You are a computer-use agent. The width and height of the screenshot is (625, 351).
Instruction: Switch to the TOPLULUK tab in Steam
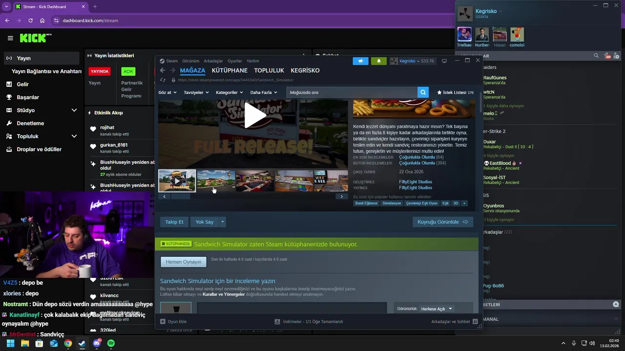coord(269,70)
